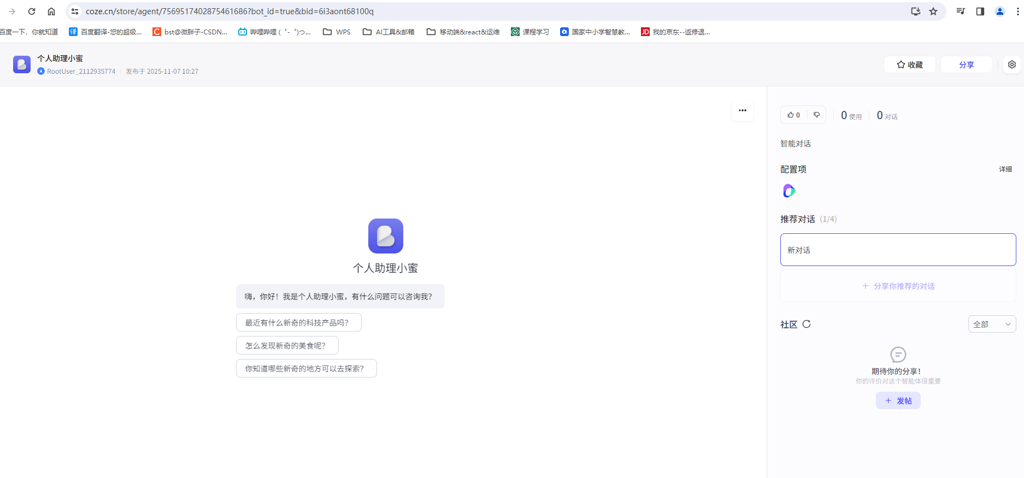Click the 0 使用 usage count

851,115
